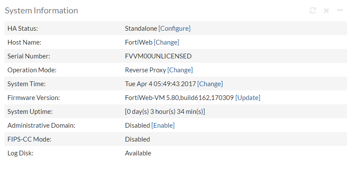The image size is (347, 171).
Task: Change the system time setting
Action: [210, 84]
